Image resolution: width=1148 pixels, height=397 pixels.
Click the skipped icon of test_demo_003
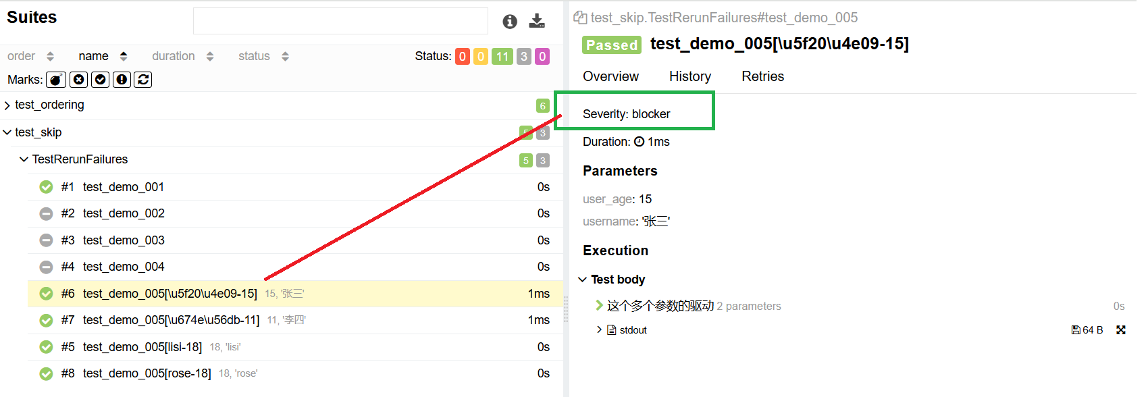46,240
